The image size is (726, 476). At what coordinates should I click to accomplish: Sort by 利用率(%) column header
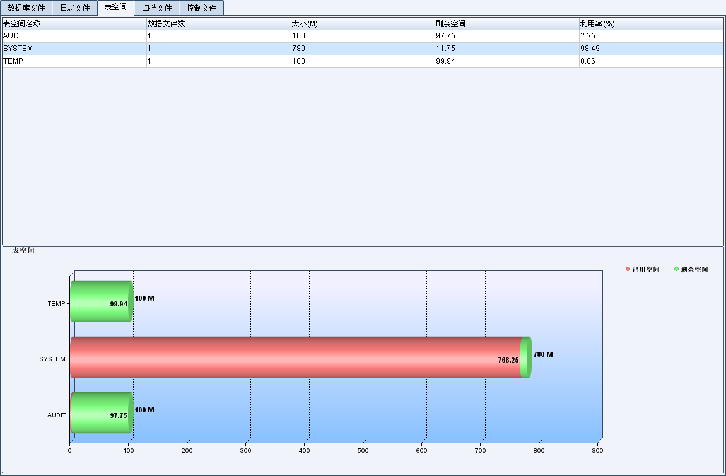(x=651, y=24)
